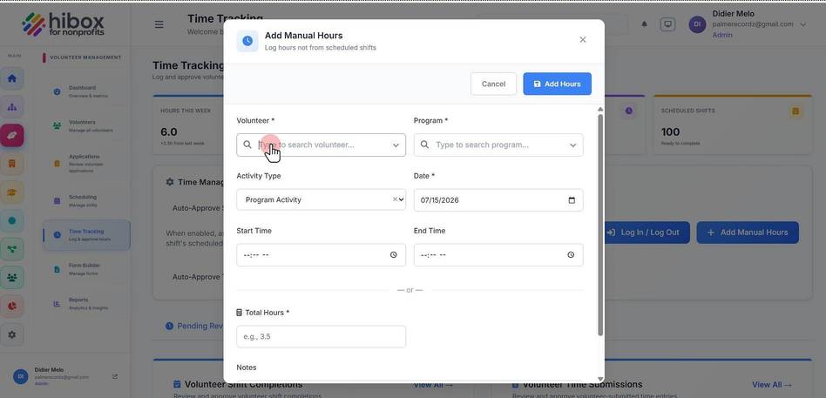Viewport: 826px width, 398px height.
Task: Close the Add Manual Hours dialog
Action: coord(583,40)
